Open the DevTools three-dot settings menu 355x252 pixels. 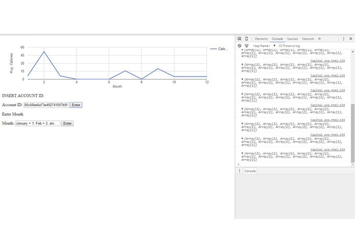(x=343, y=39)
